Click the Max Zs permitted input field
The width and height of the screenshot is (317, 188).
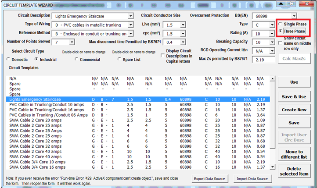coord(263,59)
